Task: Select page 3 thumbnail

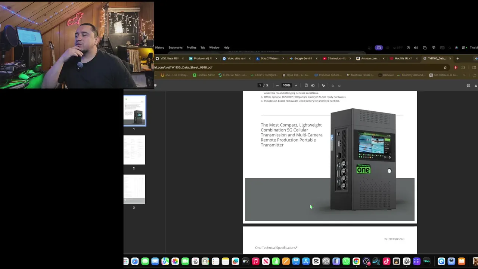Action: [134, 189]
